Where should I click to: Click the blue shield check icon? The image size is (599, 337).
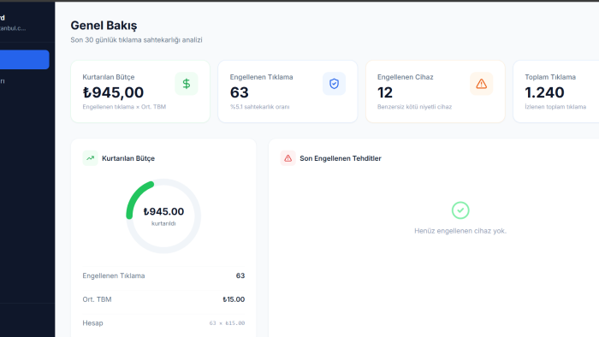[x=334, y=84]
